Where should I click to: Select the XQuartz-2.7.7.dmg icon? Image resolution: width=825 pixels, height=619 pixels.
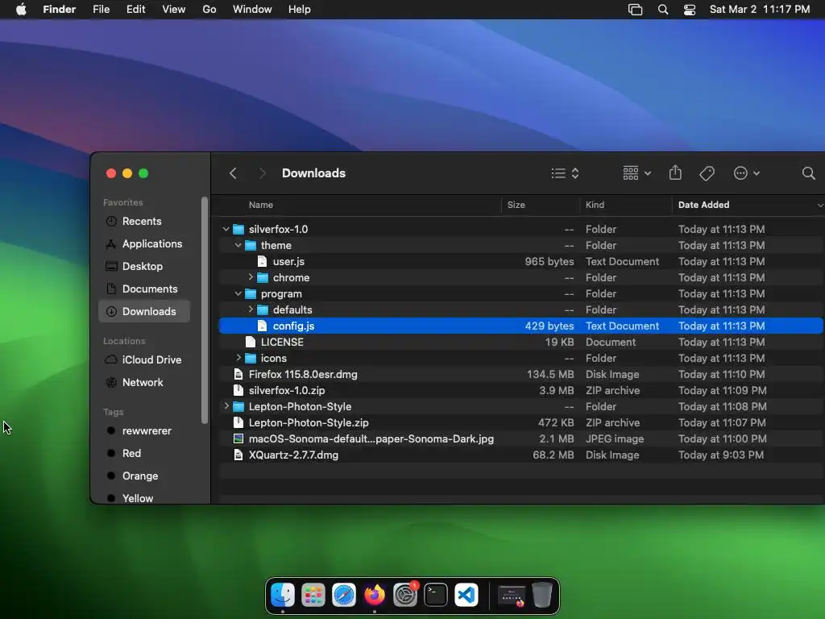click(238, 455)
